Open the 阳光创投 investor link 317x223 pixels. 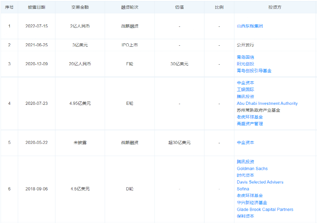[246, 64]
